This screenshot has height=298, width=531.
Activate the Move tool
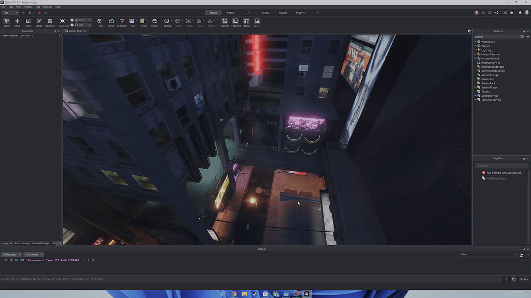pos(17,22)
